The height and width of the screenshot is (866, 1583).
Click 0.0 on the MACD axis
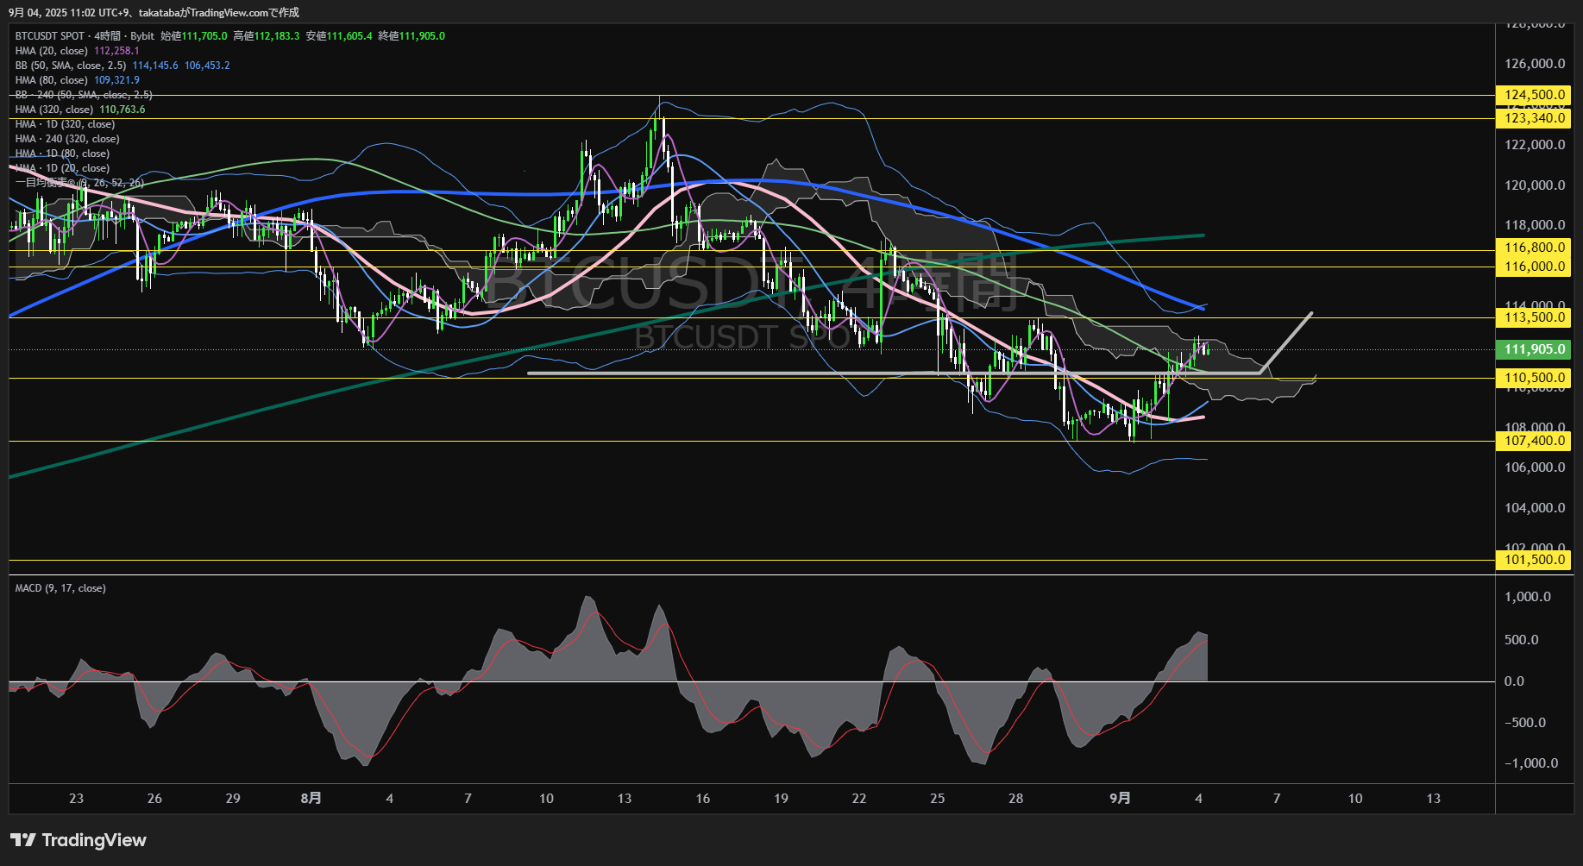[1514, 681]
